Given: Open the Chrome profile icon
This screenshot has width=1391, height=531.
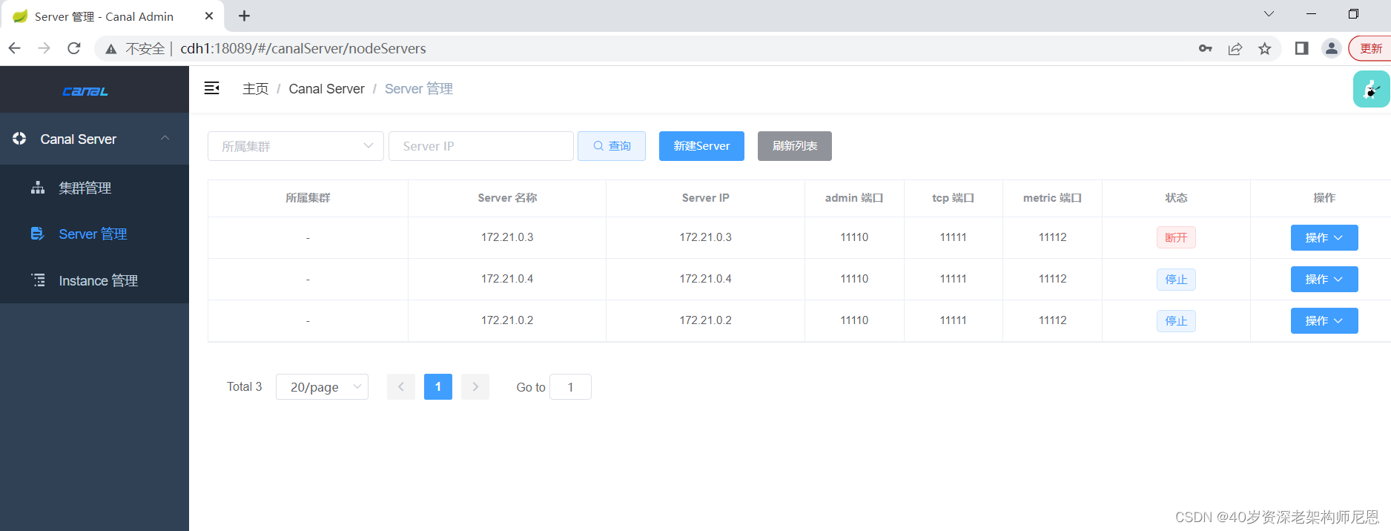Looking at the screenshot, I should click(x=1332, y=48).
